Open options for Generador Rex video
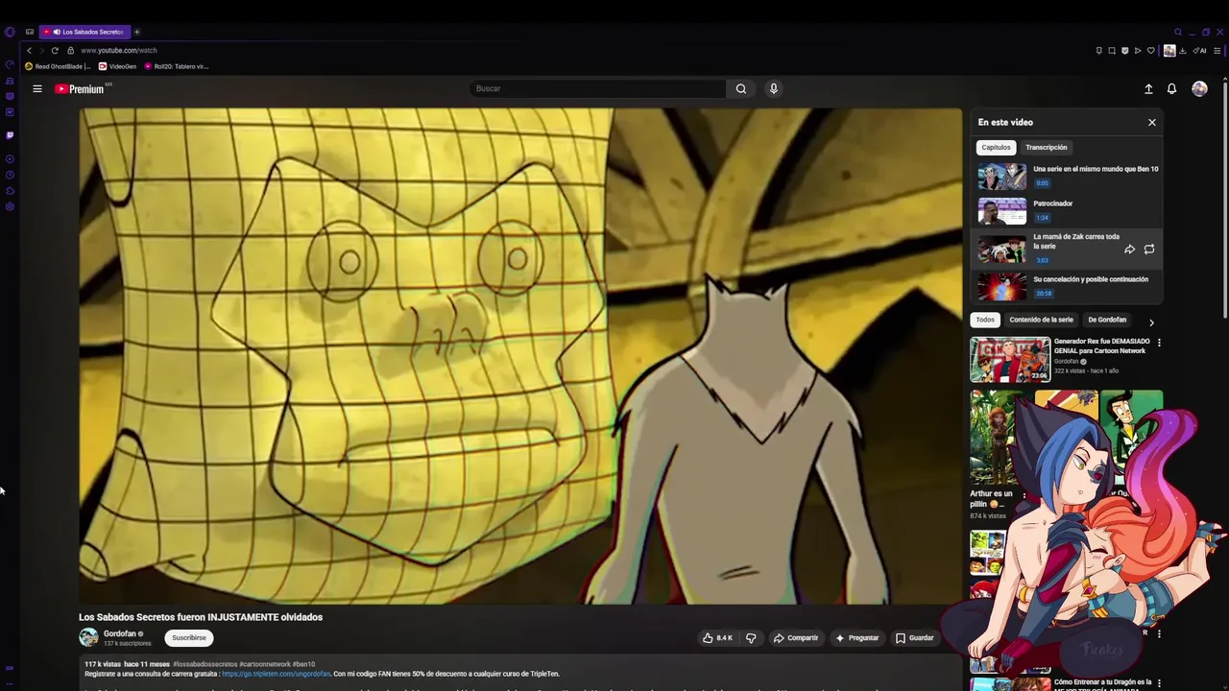This screenshot has width=1229, height=691. [1159, 343]
